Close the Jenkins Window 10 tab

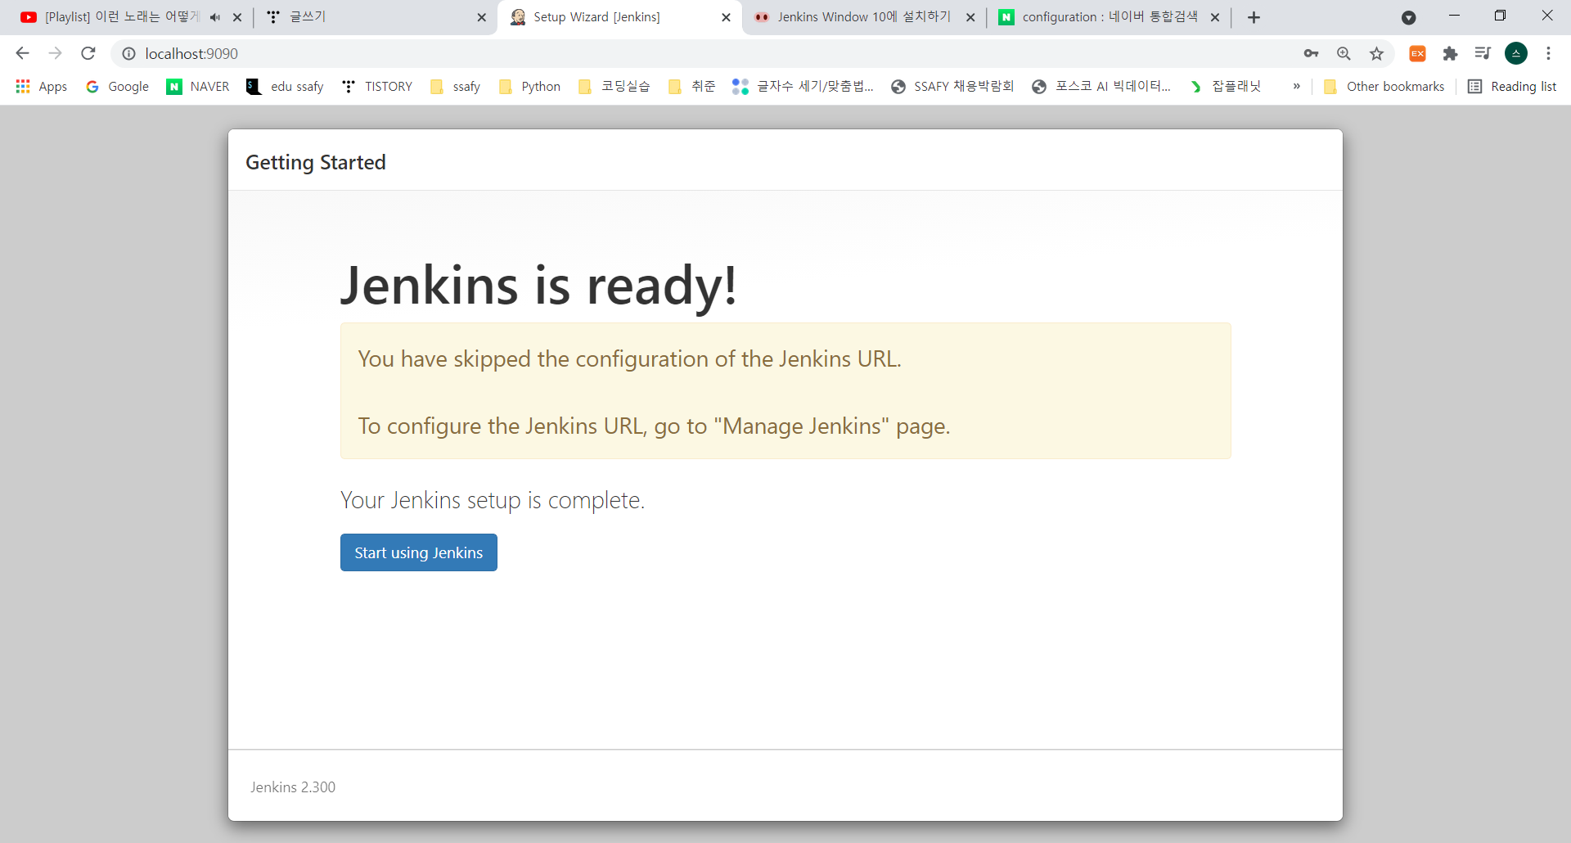tap(970, 17)
